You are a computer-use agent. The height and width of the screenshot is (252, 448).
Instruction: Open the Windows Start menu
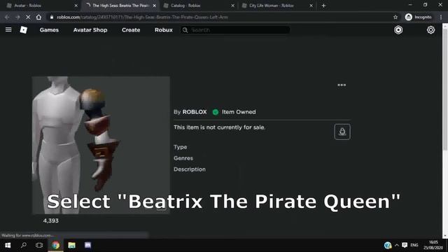[x=8, y=245]
